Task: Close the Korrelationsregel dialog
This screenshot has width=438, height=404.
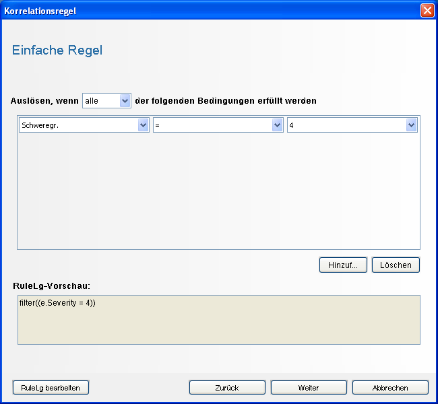Action: click(427, 11)
